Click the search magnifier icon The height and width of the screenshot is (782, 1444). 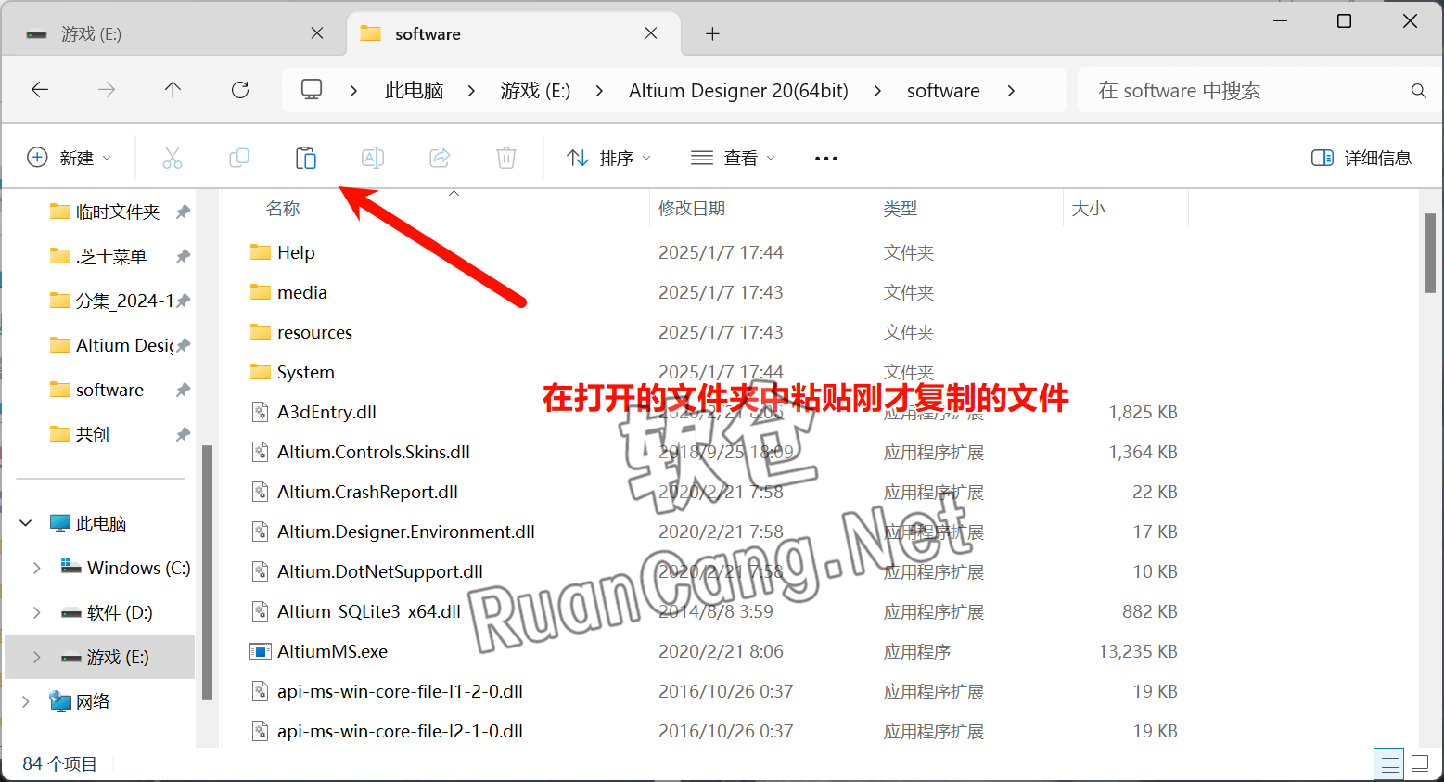1418,91
